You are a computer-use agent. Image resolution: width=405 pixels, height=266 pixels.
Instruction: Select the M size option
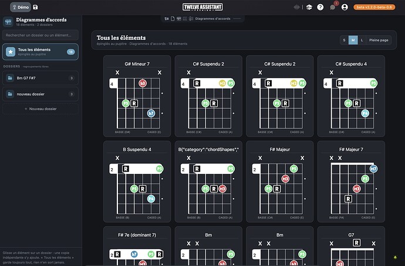pos(353,40)
